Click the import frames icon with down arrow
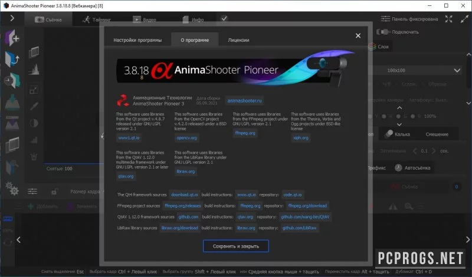 click(12, 101)
